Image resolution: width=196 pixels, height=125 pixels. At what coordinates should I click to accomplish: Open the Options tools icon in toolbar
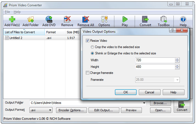point(104,19)
